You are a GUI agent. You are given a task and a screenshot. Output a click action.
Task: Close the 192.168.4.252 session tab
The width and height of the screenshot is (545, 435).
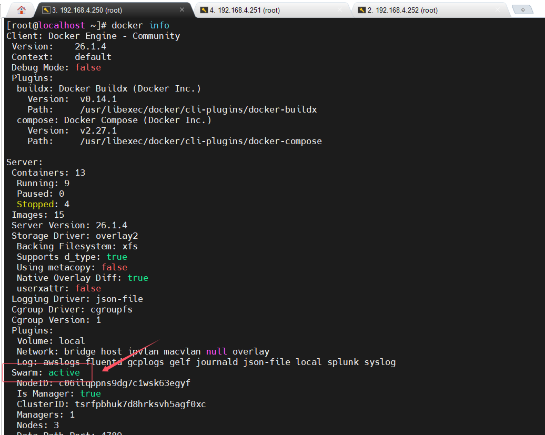point(498,10)
